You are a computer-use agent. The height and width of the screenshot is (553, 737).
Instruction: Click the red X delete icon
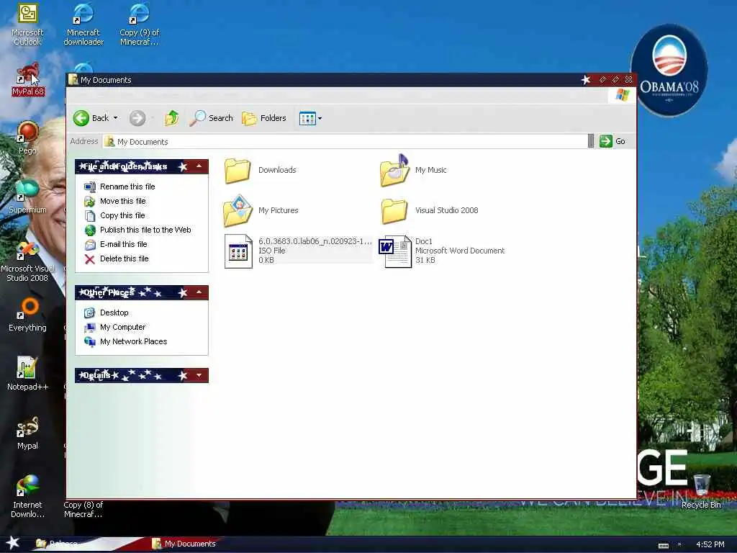(x=90, y=259)
